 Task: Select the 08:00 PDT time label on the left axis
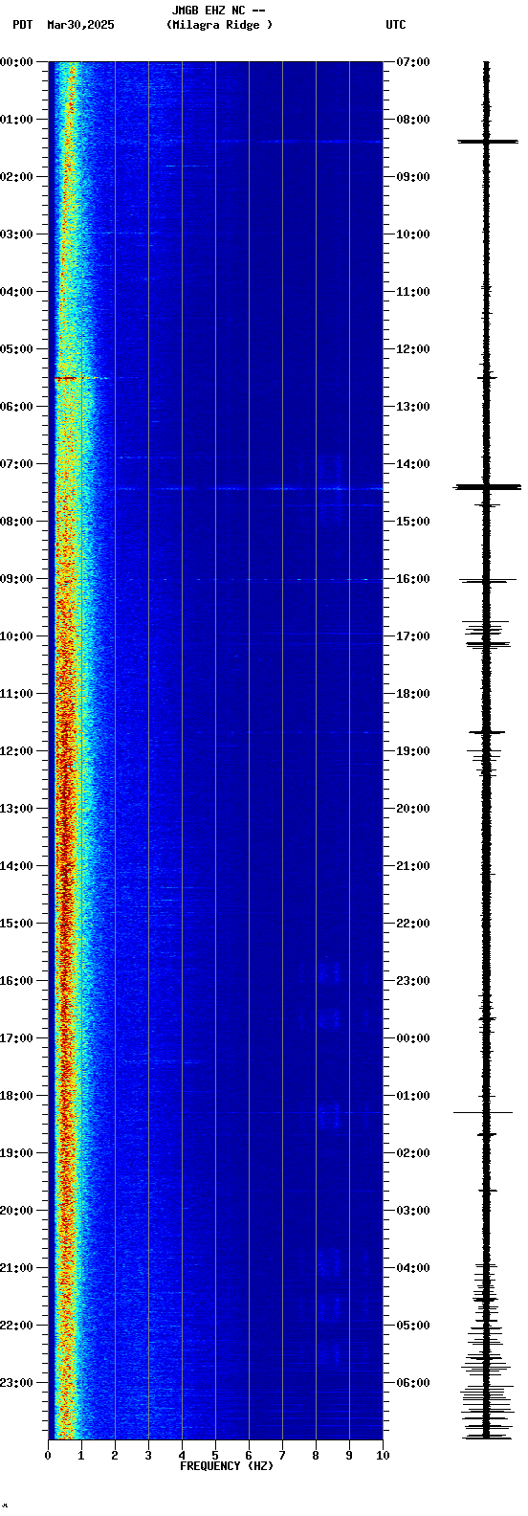pos(16,522)
